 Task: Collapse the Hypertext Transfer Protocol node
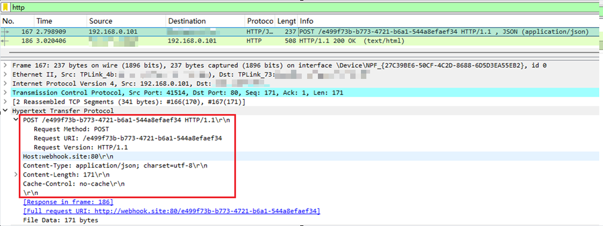[5, 111]
